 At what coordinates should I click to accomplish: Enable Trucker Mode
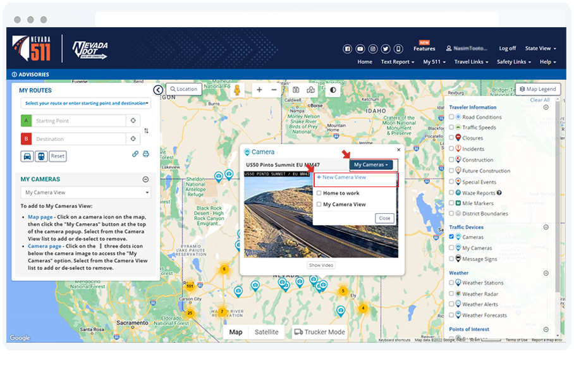320,332
